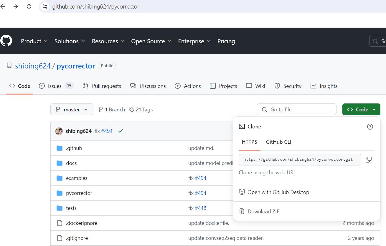Screen dimensions: 386x246
Task: Click the GitHub Octocat logo
Action: [6, 41]
